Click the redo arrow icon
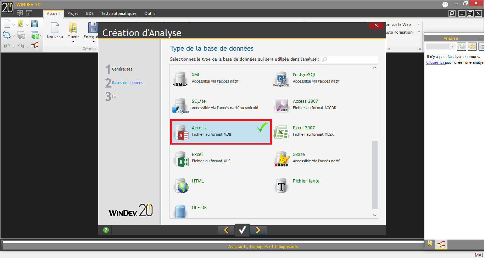485x258 pixels. 21,46
